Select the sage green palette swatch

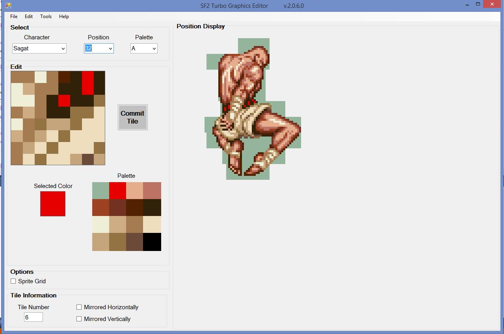100,191
